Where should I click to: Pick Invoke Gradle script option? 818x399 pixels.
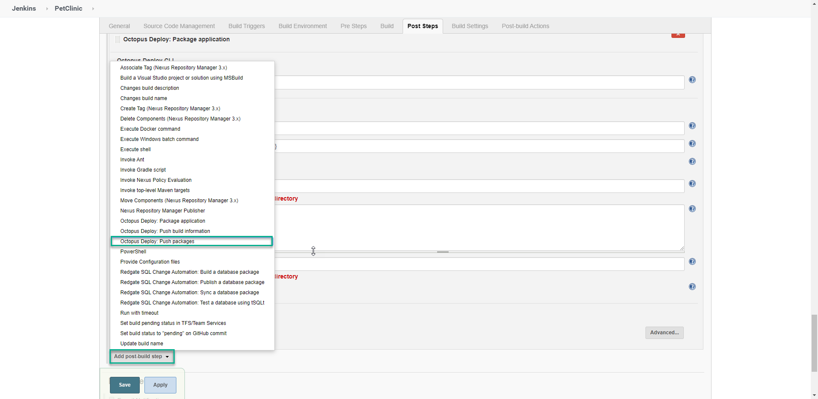pos(143,170)
